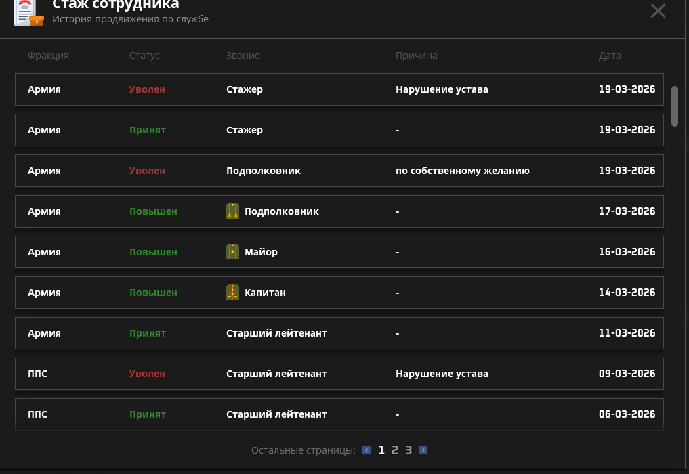689x474 pixels.
Task: Open page 2 of the history
Action: tap(395, 450)
